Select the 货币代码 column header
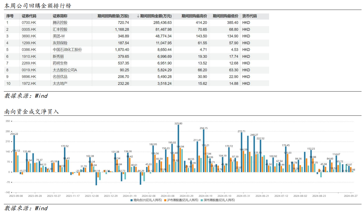This screenshot has width=364, height=215. pos(250,16)
